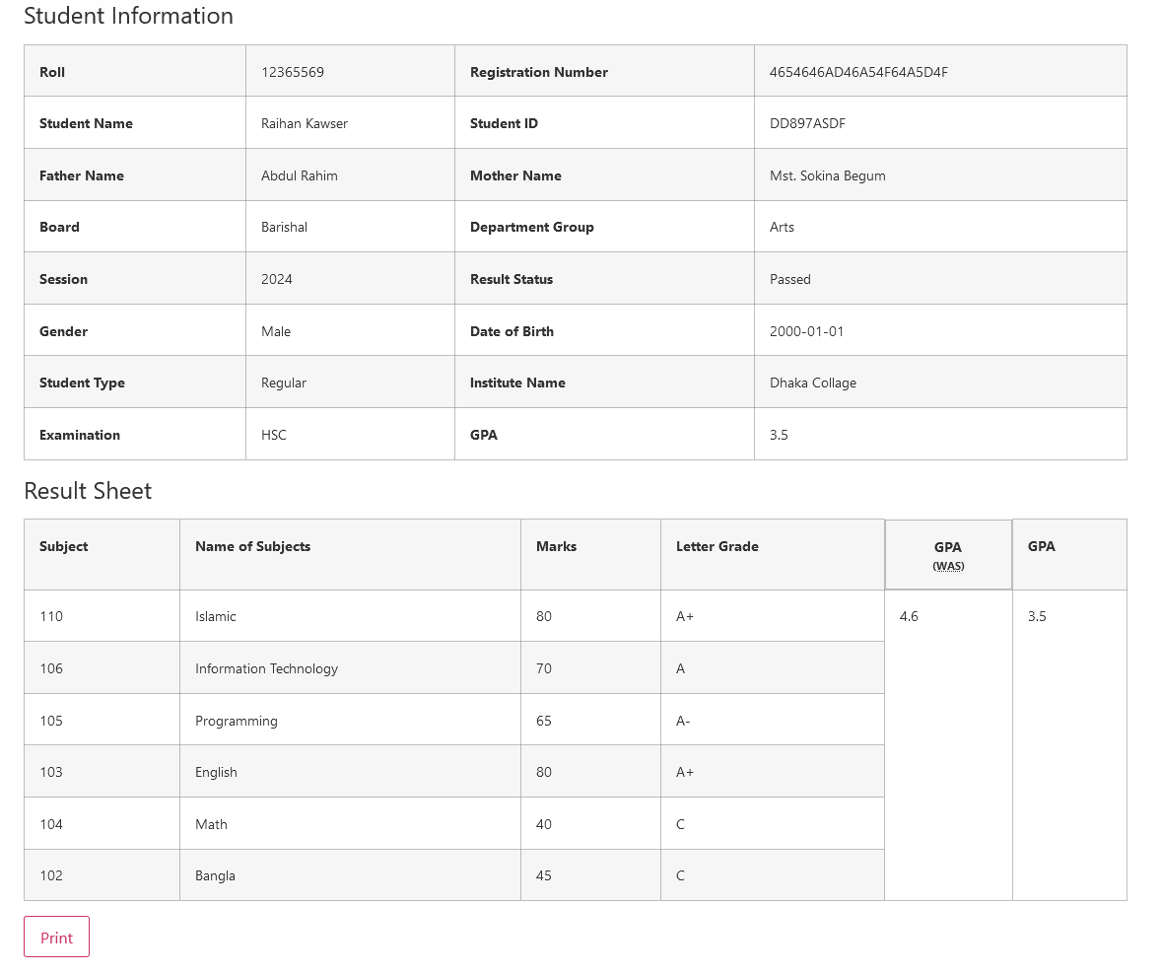1161x974 pixels.
Task: Click student name Raihan Kawser
Action: (305, 123)
